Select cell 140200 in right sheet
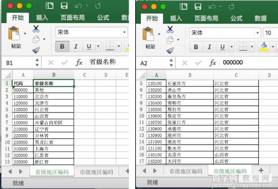The width and height of the screenshot is (278, 189). pyautogui.click(x=156, y=161)
